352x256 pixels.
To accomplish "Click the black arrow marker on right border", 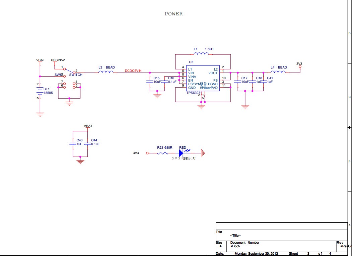I will click(x=349, y=127).
